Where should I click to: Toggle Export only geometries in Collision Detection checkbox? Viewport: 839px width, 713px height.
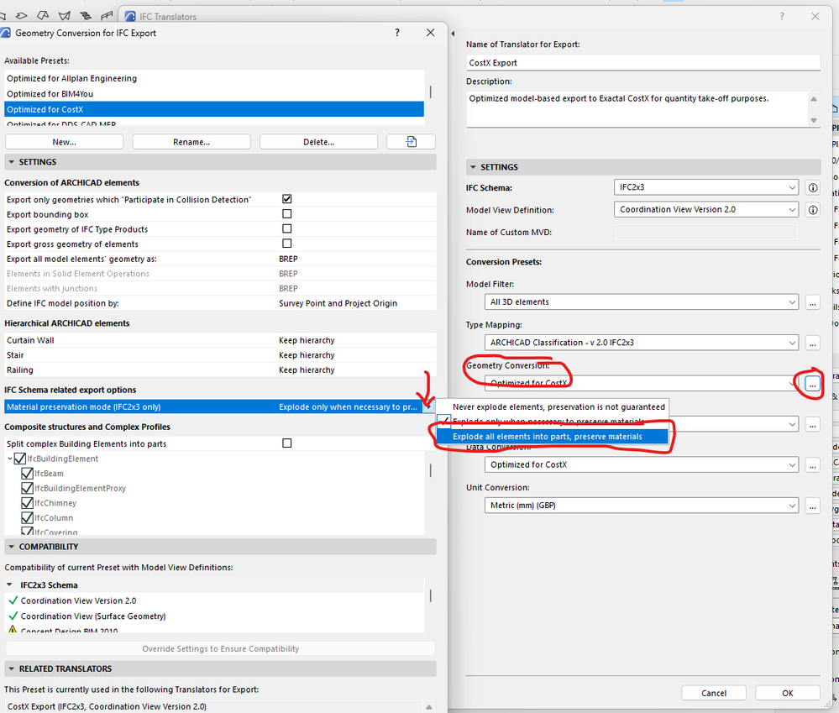pos(286,199)
